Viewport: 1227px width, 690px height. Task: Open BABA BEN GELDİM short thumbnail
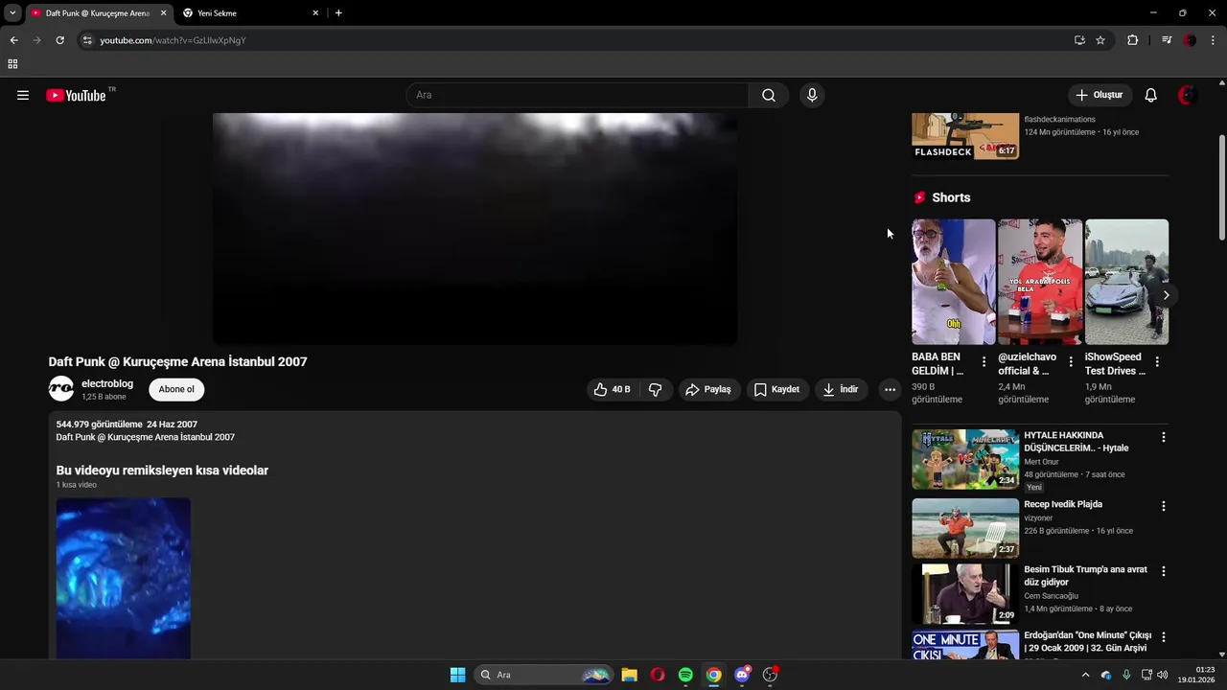click(x=954, y=282)
